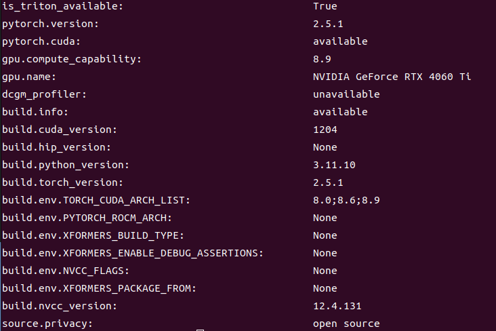Screen dimensions: 496x331
Task: Click the dcgm_profiler unavailable value
Action: tap(346, 94)
